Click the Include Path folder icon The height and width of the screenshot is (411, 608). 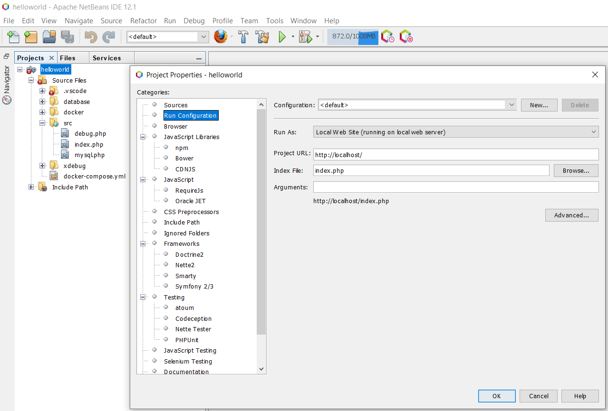pos(43,187)
